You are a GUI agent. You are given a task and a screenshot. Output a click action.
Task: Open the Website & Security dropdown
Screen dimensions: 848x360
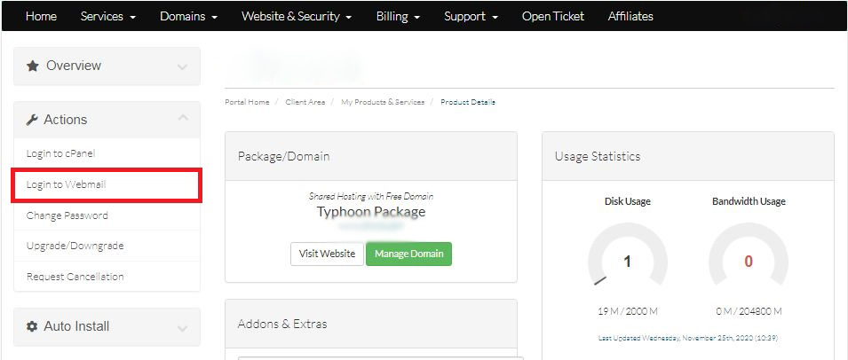point(297,16)
